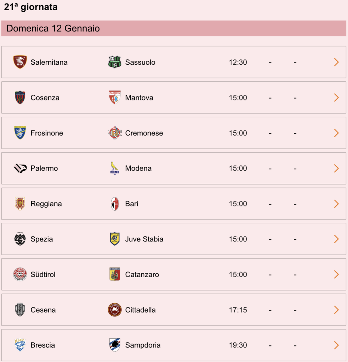Open Cesena vs Cittadella chevron arrow
Viewport: 348px width, 362px height.
click(336, 310)
